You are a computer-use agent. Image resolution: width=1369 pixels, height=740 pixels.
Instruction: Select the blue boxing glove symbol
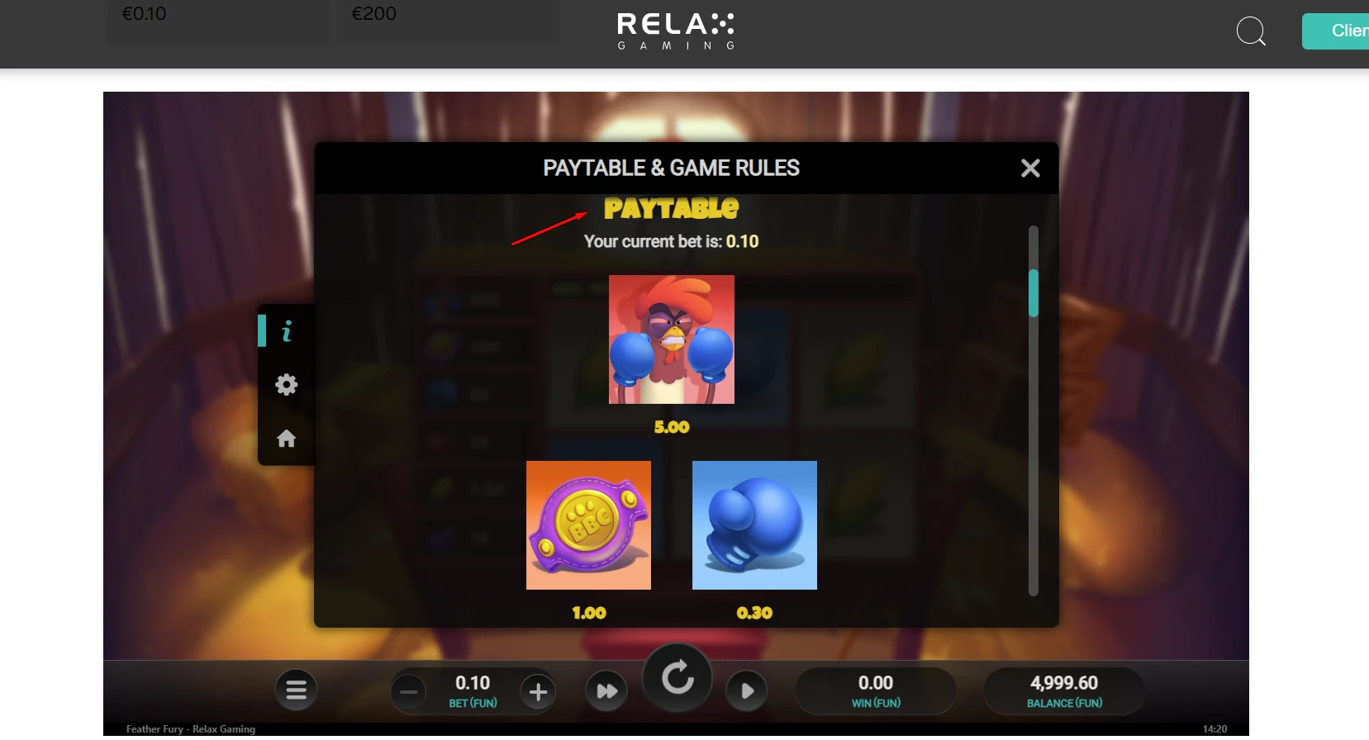point(754,525)
